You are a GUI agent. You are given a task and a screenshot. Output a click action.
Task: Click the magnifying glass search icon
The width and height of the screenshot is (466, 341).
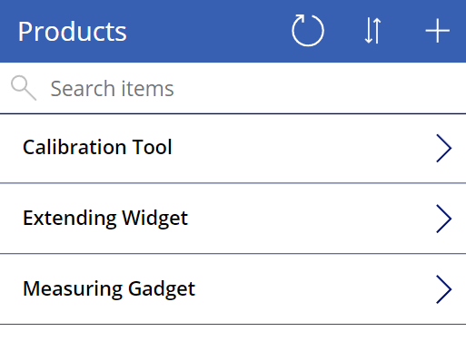[24, 88]
